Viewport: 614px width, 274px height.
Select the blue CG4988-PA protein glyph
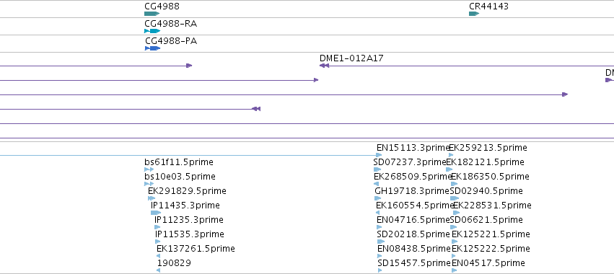[153, 48]
